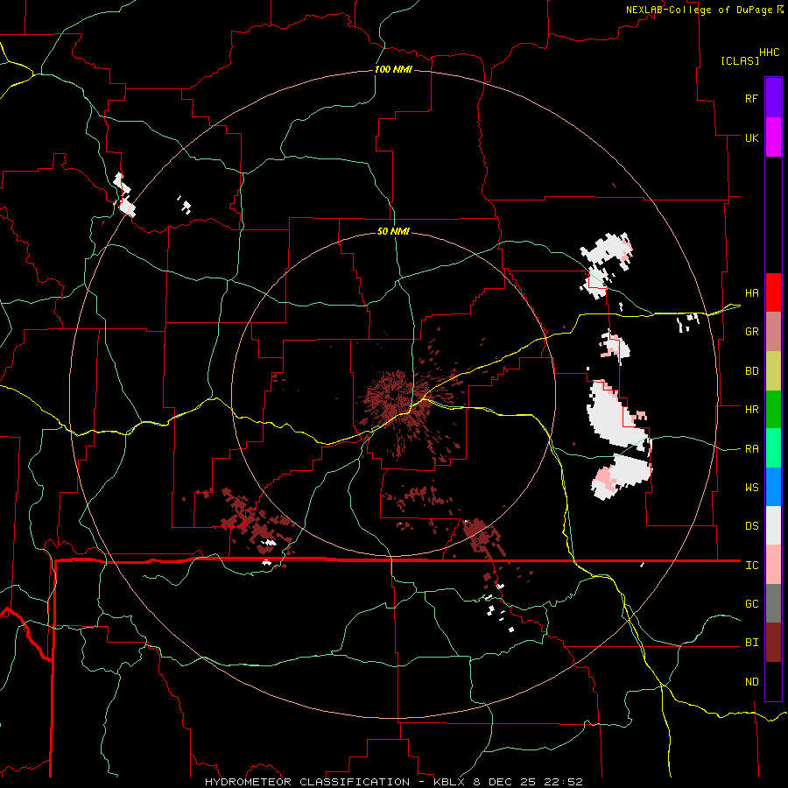Click the HR legend label
Viewport: 788px width, 788px height.
pyautogui.click(x=751, y=410)
